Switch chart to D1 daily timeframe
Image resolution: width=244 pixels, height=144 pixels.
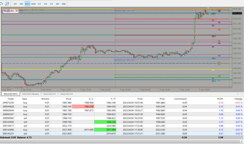[x=52, y=4]
